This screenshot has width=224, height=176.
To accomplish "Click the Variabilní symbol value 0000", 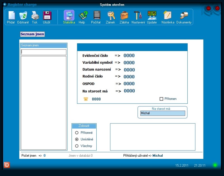I will (129, 63).
